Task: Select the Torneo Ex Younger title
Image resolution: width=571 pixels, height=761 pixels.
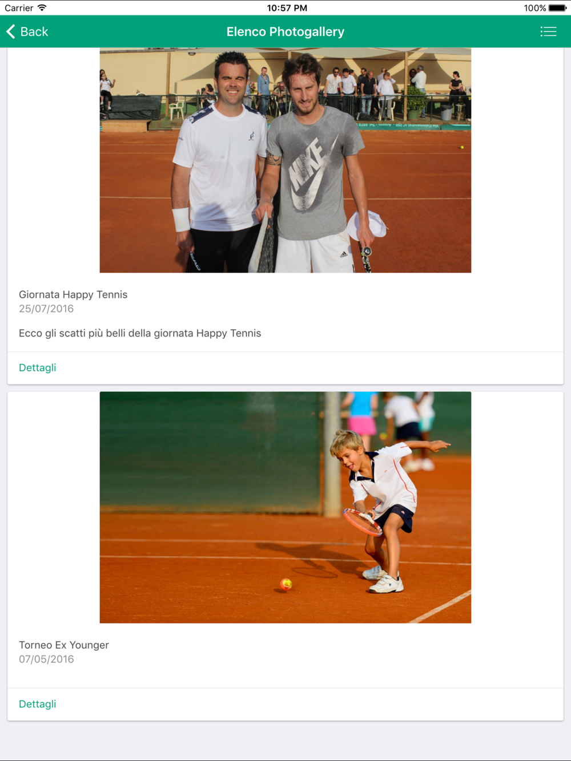Action: point(64,645)
